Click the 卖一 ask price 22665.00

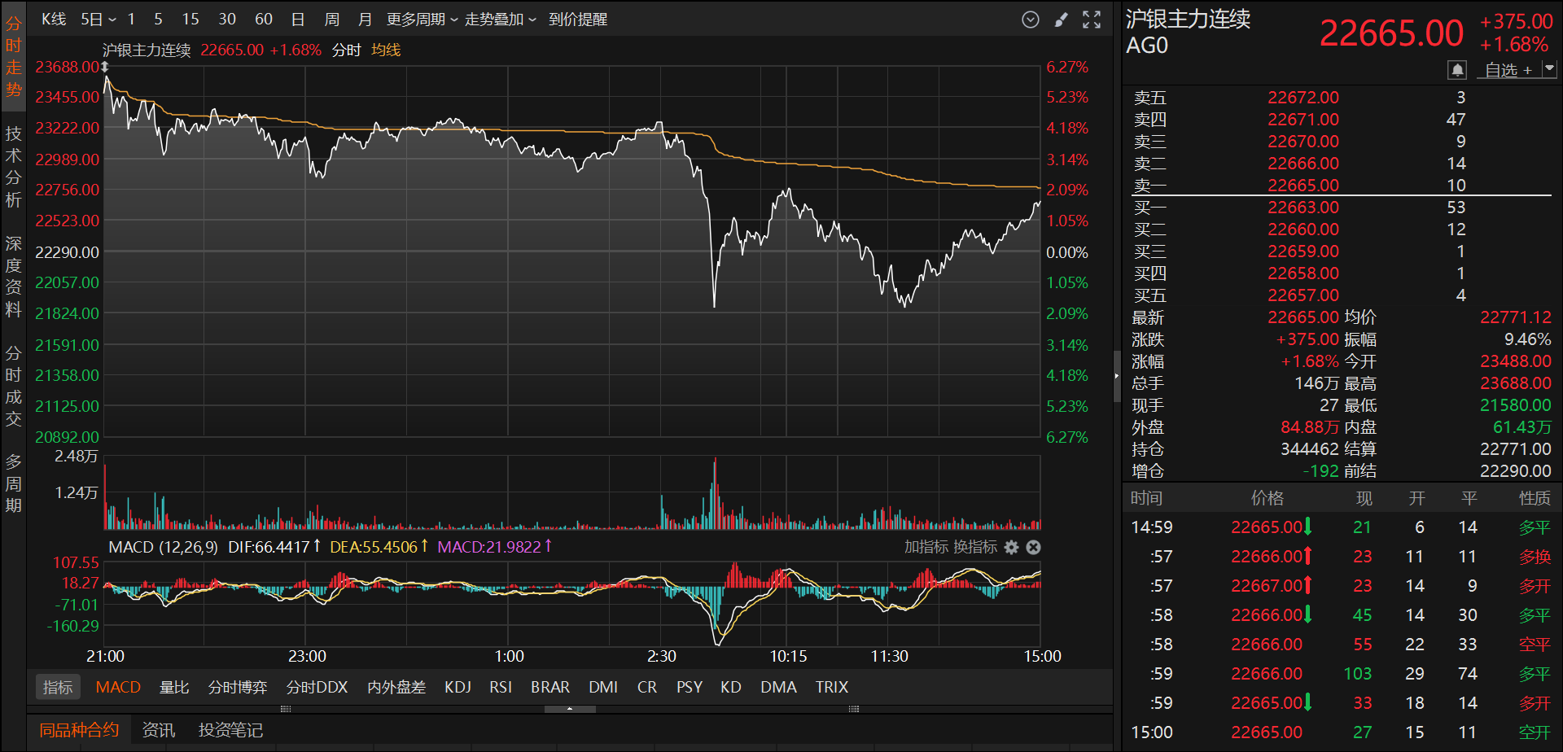pos(1303,186)
